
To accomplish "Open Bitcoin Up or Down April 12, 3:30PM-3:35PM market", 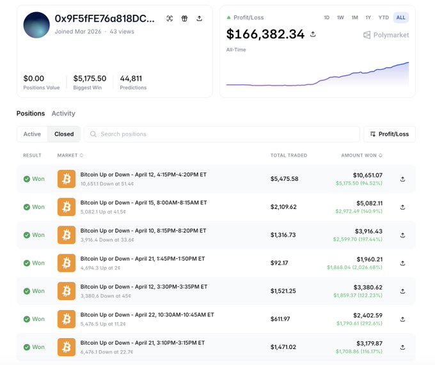I will coord(144,286).
